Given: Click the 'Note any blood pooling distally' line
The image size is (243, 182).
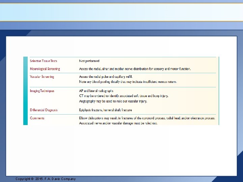Looking at the screenshot, I should click(x=128, y=82).
